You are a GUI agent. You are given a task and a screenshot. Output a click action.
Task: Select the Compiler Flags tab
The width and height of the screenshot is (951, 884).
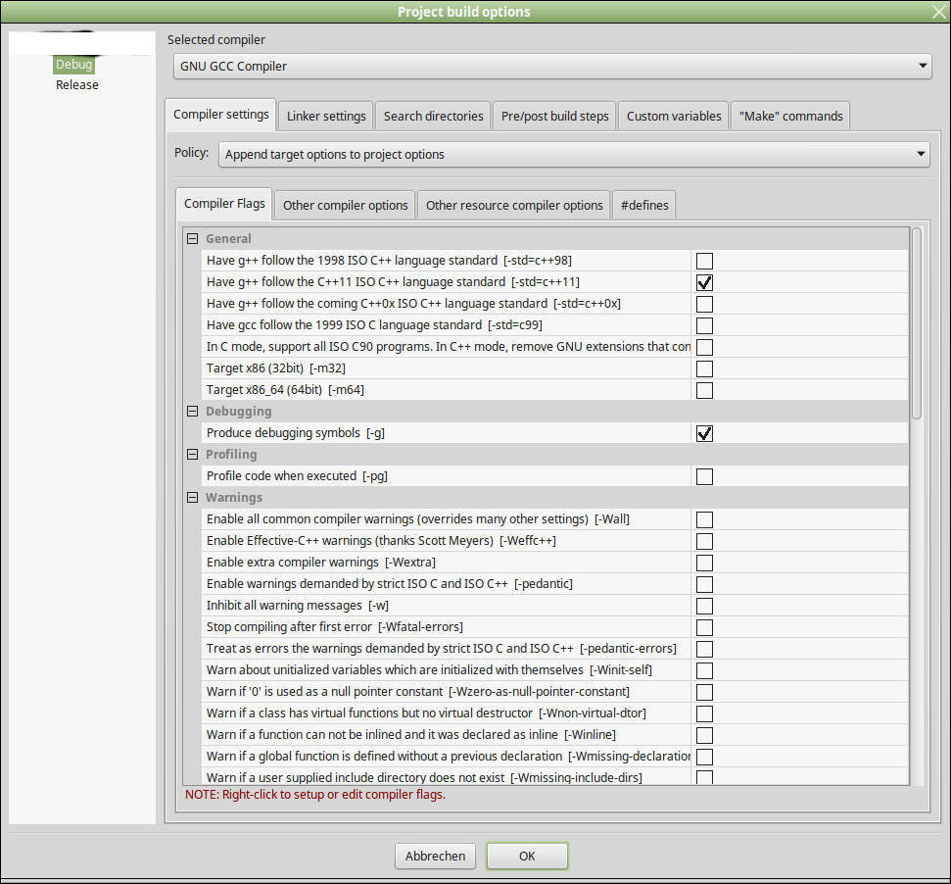[x=224, y=204]
